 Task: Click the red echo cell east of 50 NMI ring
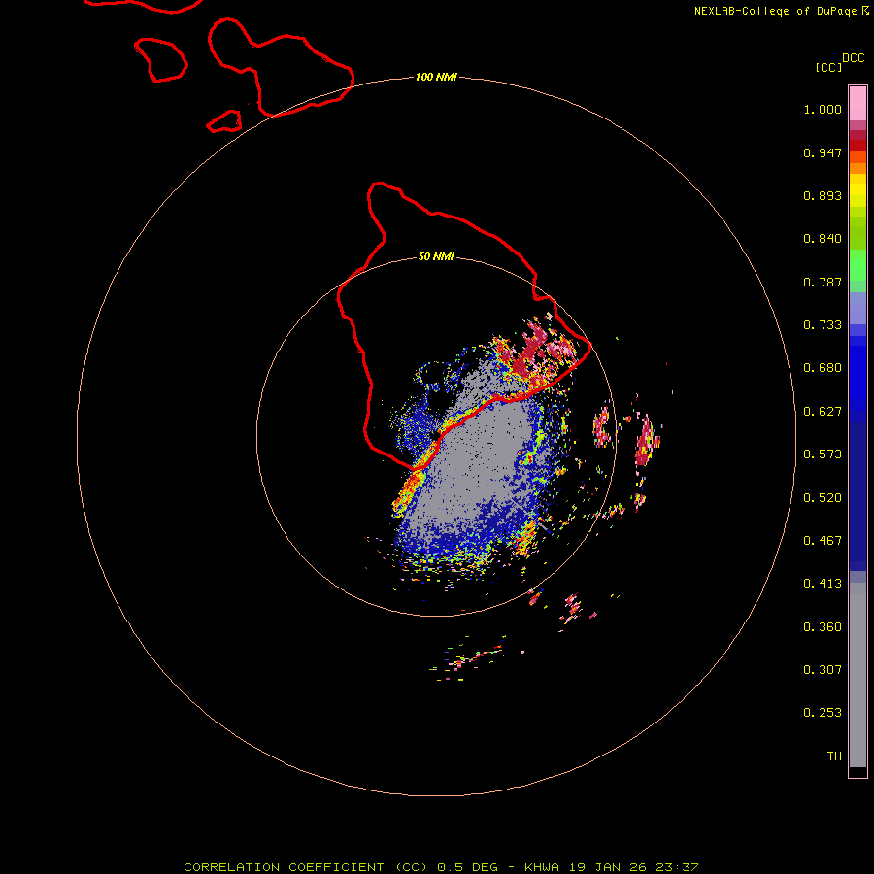click(644, 440)
